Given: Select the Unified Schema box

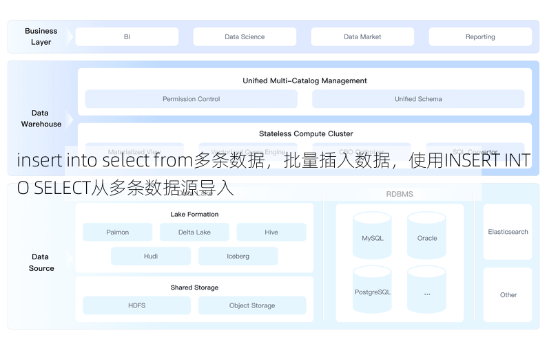Looking at the screenshot, I should (418, 99).
